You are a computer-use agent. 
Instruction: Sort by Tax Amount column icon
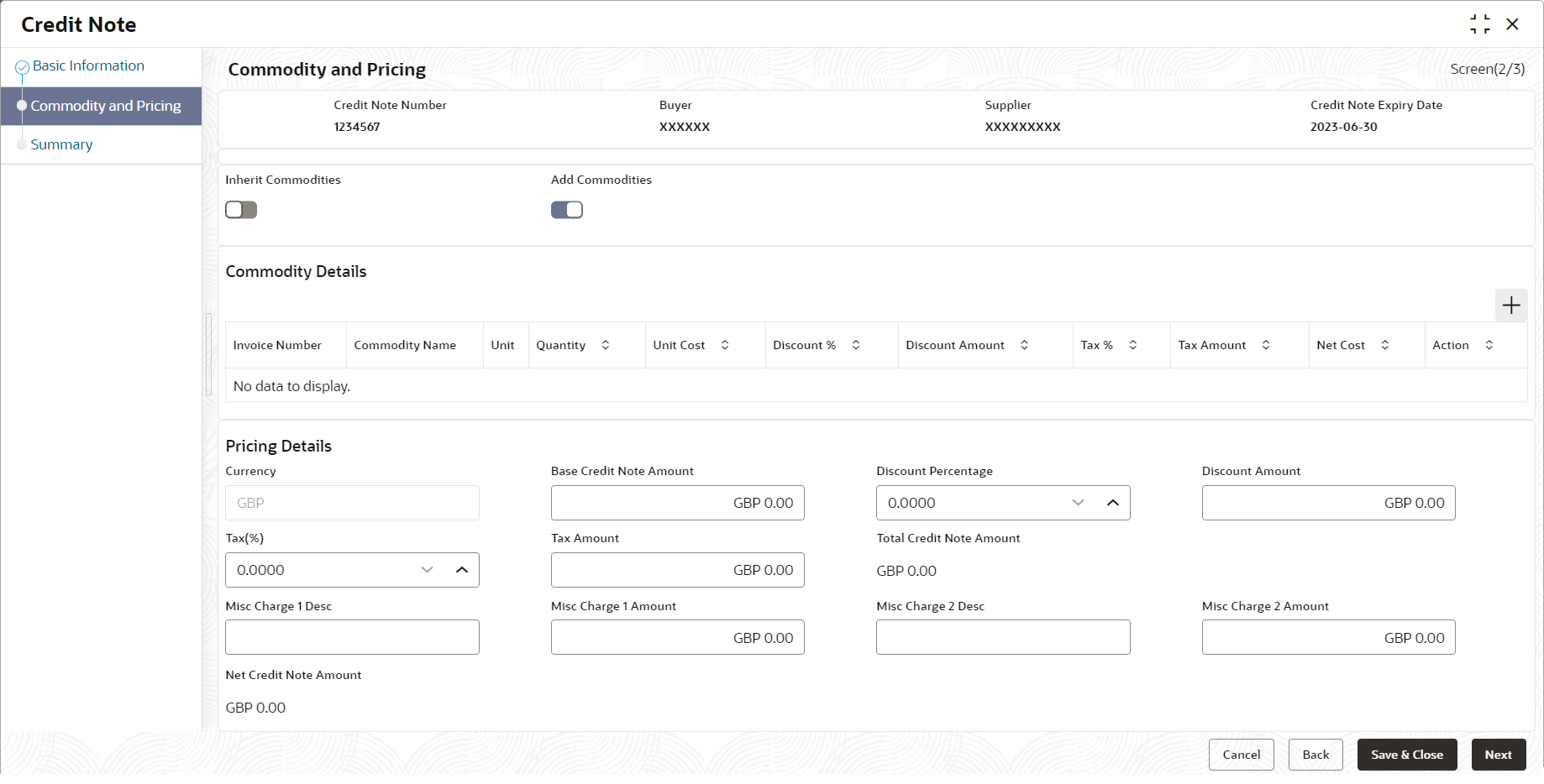tap(1265, 345)
